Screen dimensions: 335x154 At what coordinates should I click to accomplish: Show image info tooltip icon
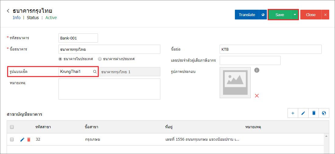pos(257,70)
